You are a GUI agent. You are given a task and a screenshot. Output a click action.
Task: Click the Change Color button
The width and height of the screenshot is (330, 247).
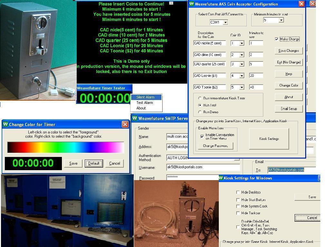click(289, 85)
